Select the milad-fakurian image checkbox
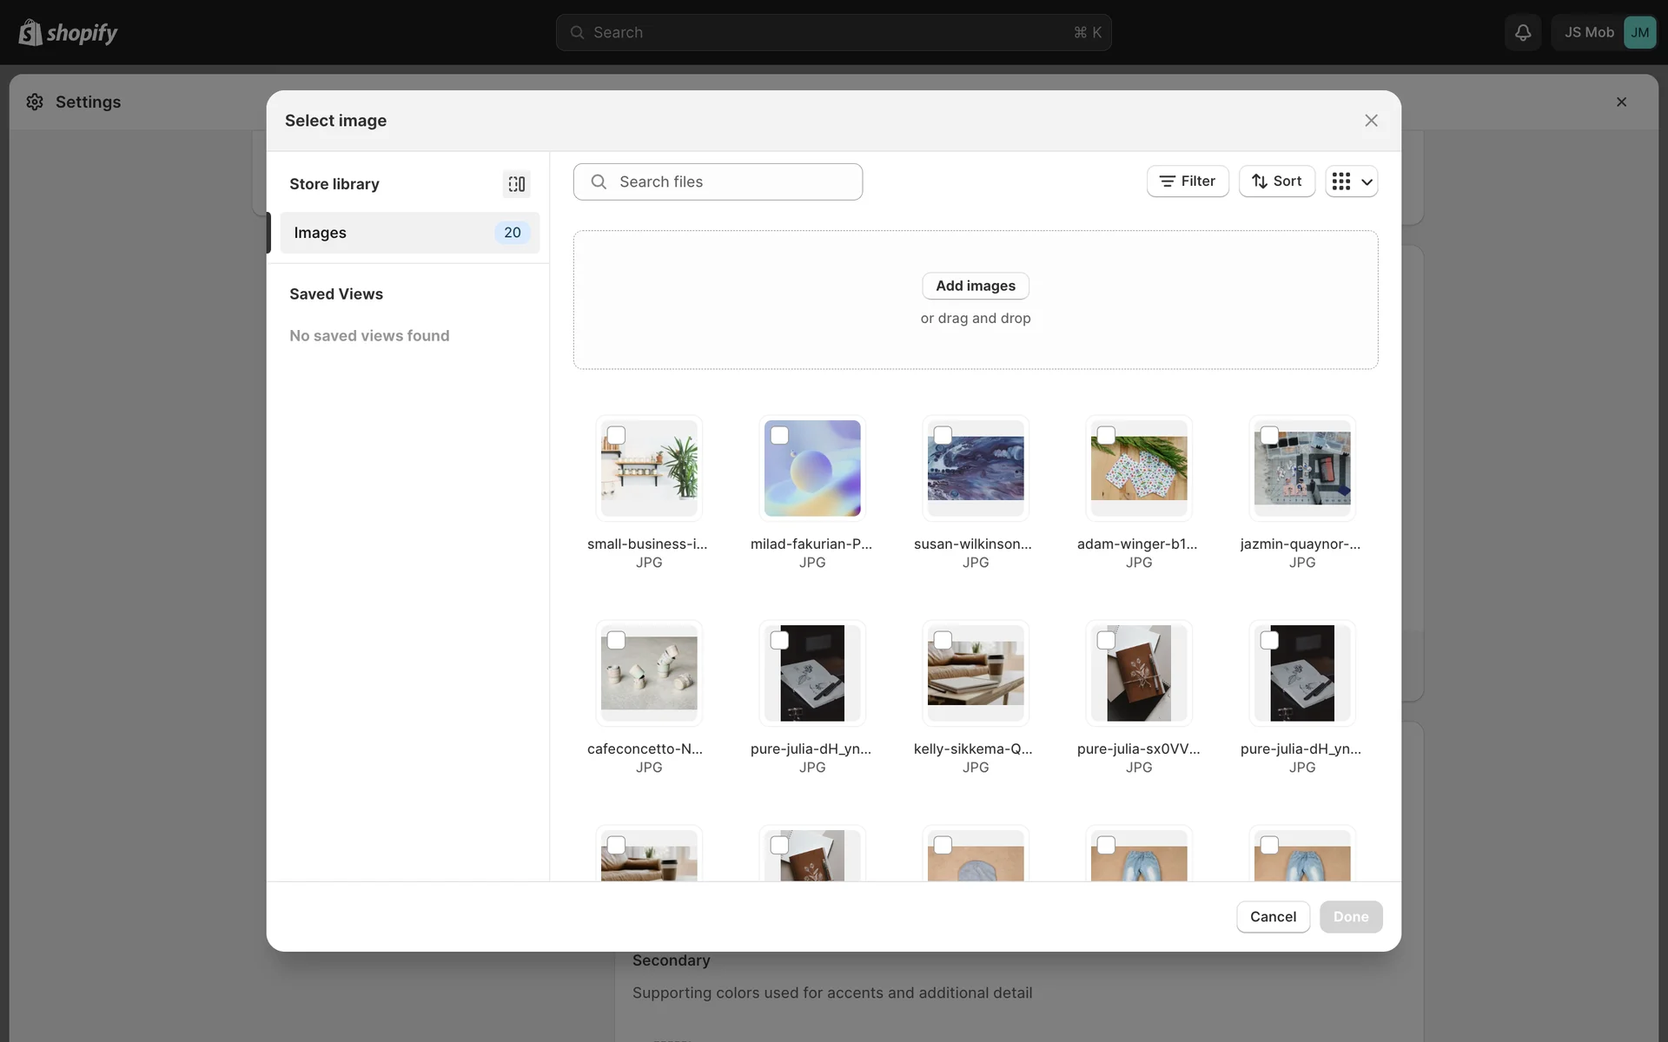 point(779,435)
